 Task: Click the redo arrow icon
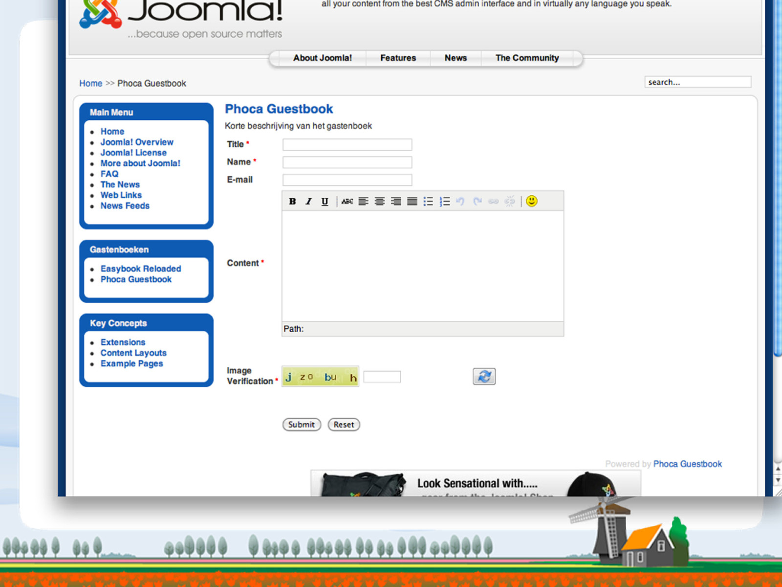tap(477, 201)
